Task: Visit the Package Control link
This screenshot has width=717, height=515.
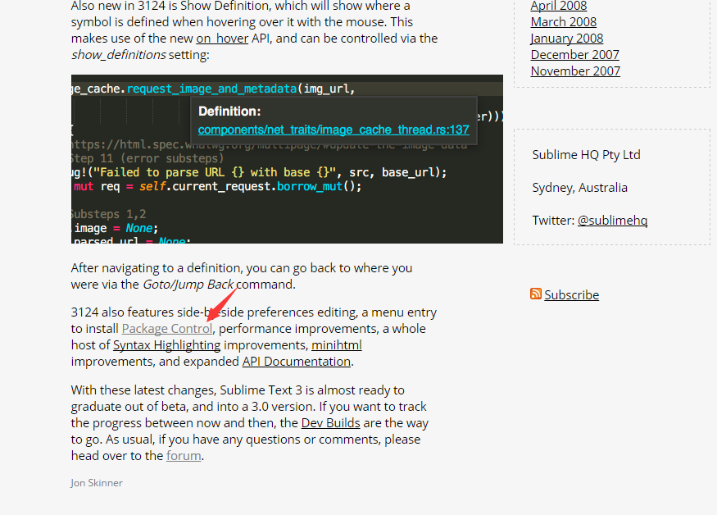Action: [x=167, y=329]
